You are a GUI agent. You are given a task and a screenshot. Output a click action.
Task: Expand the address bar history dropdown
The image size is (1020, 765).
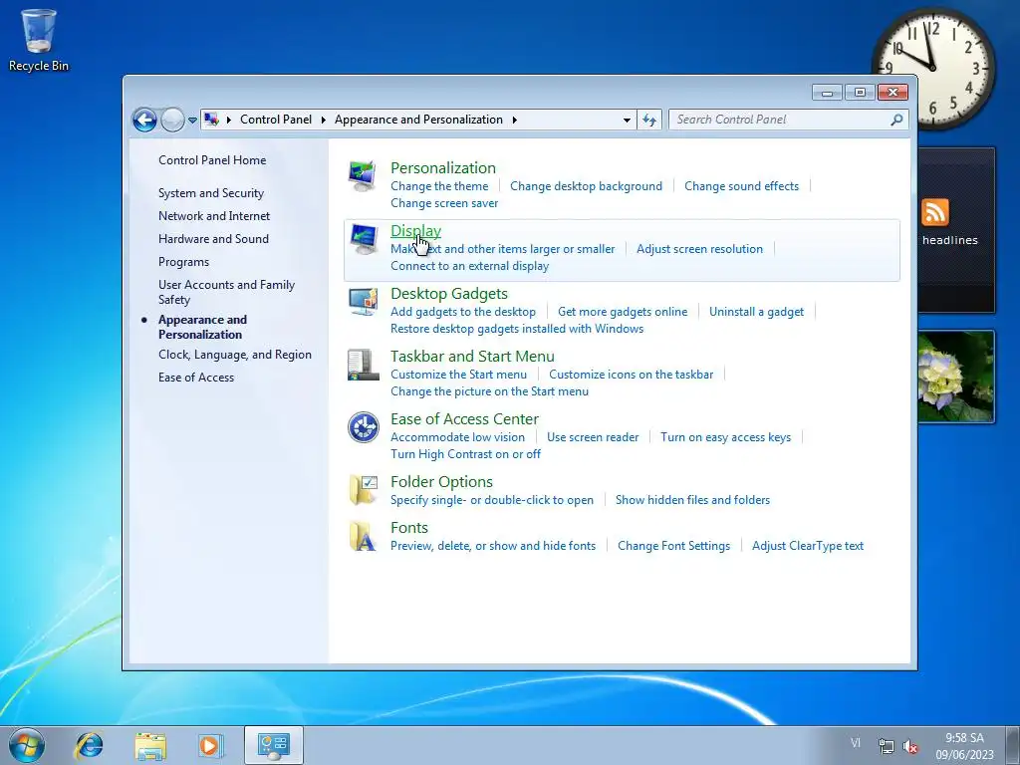tap(627, 120)
